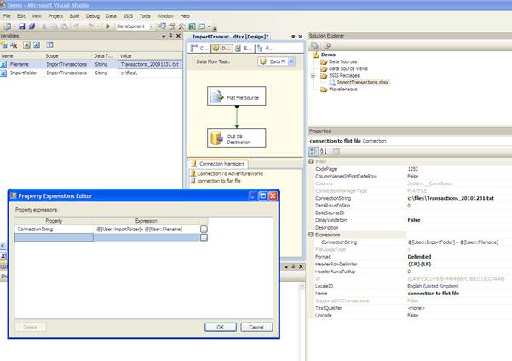Select the Filename variable row
Viewport: 512px width, 361px height.
[x=91, y=64]
